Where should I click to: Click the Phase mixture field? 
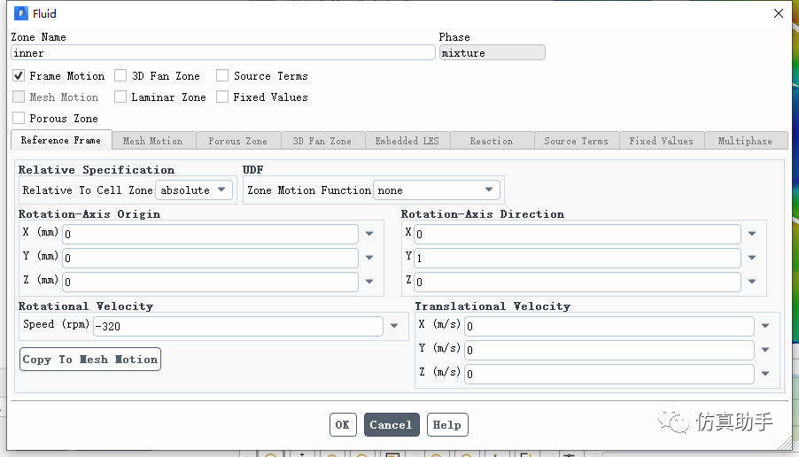493,52
